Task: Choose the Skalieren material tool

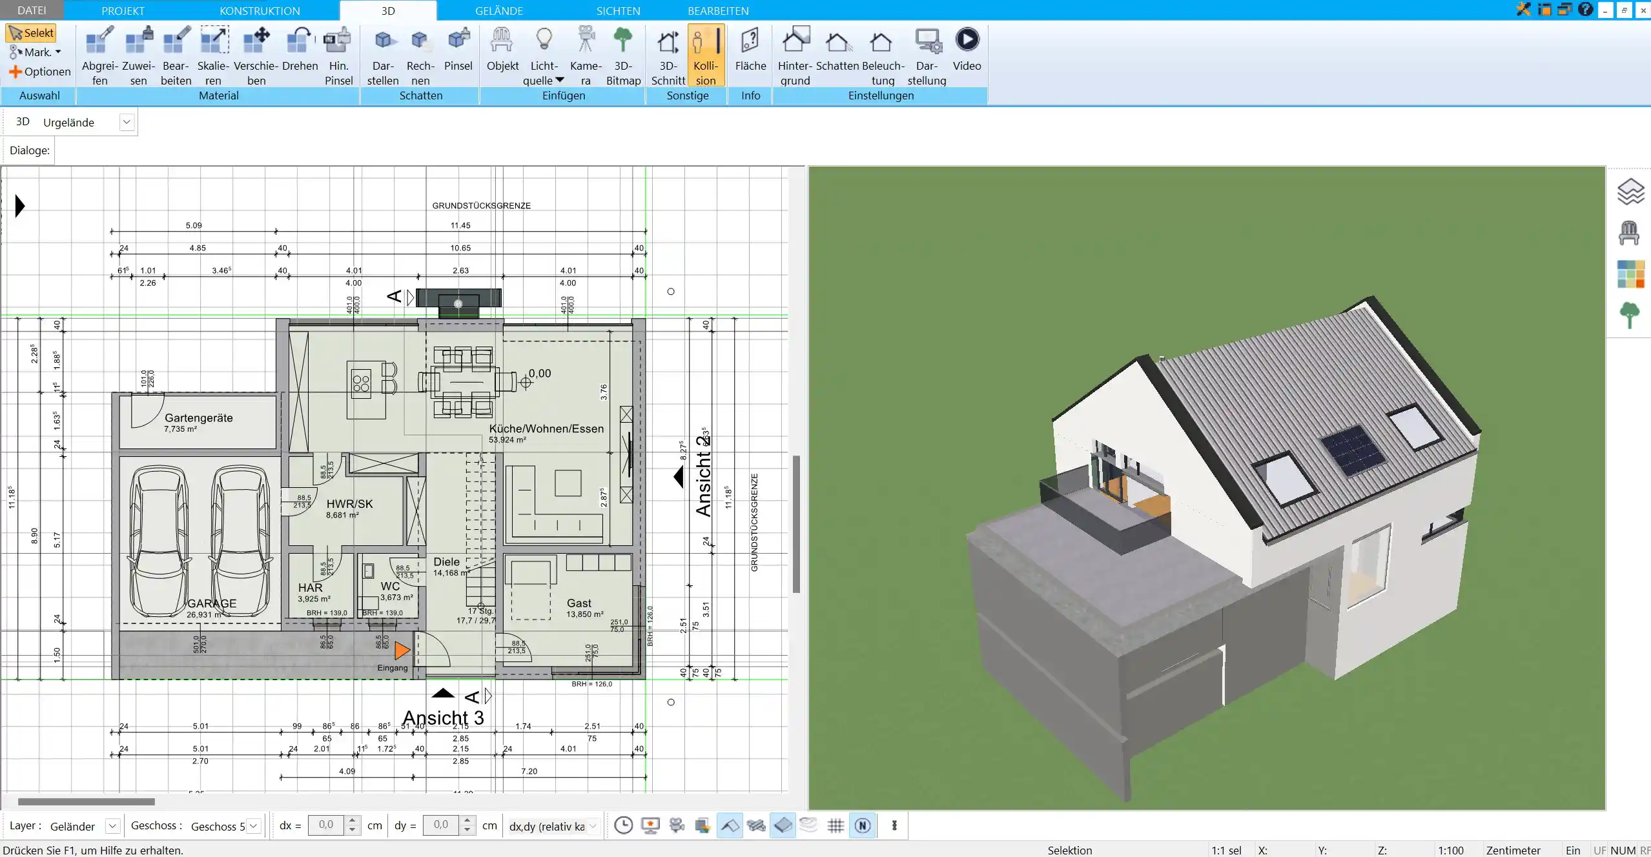Action: 213,55
